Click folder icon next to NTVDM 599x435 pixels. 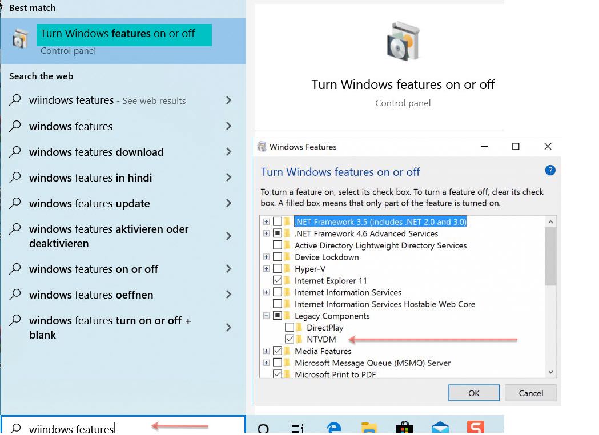[x=299, y=339]
